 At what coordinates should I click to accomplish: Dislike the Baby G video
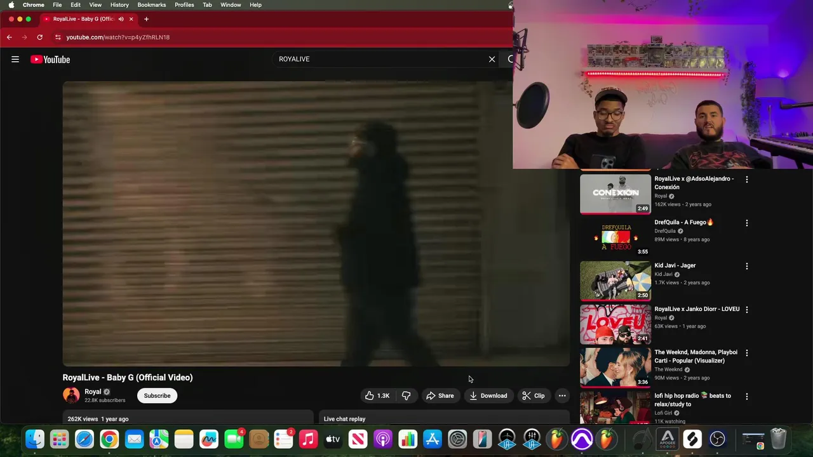click(406, 395)
